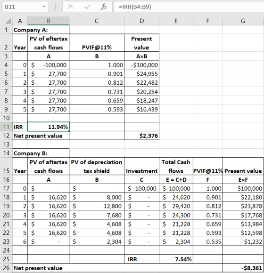Viewport: 264px width, 273px height.
Task: Click the $24,955 present value cell
Action: (x=141, y=73)
